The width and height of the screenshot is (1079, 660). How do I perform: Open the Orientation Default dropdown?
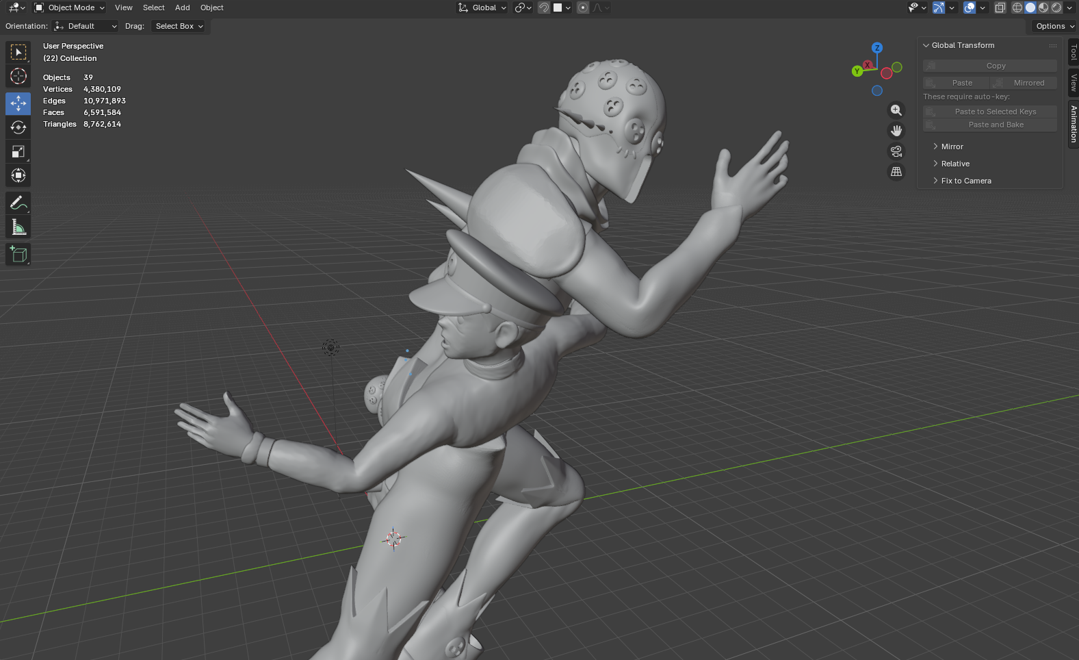tap(86, 26)
